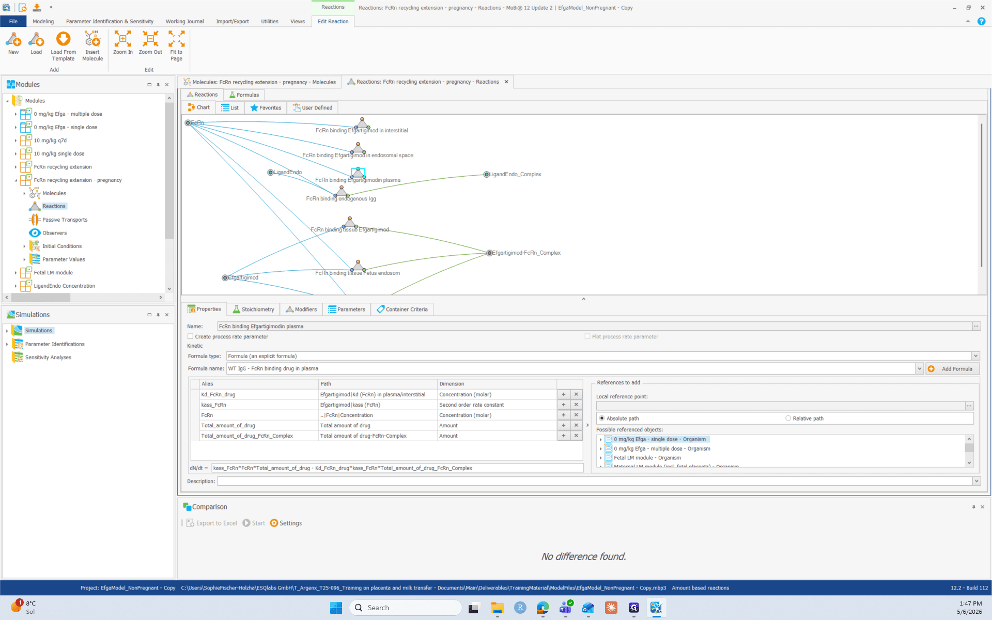The image size is (992, 620).
Task: Close the Reactions document tab
Action: click(506, 82)
